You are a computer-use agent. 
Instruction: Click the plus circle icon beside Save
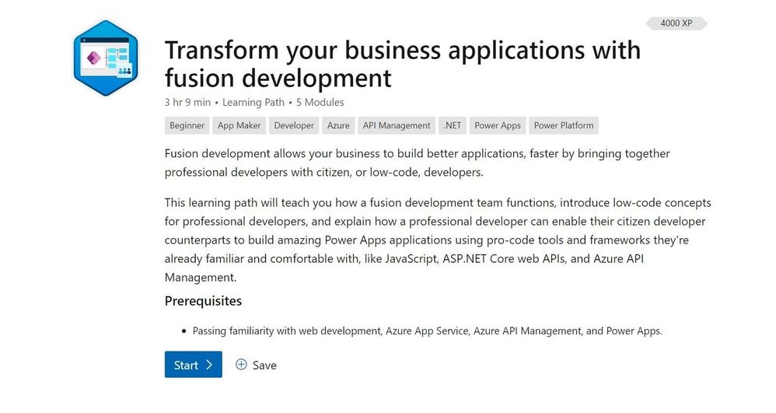coord(241,364)
